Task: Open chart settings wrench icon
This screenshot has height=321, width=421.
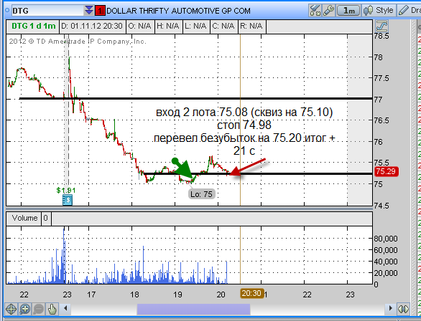Action: coord(328,11)
